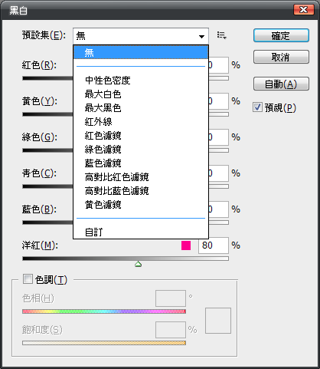
Task: Collapse the 預設集 dropdown arrow
Action: (201, 37)
